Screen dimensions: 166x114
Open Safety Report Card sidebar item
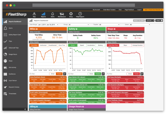click(15, 35)
